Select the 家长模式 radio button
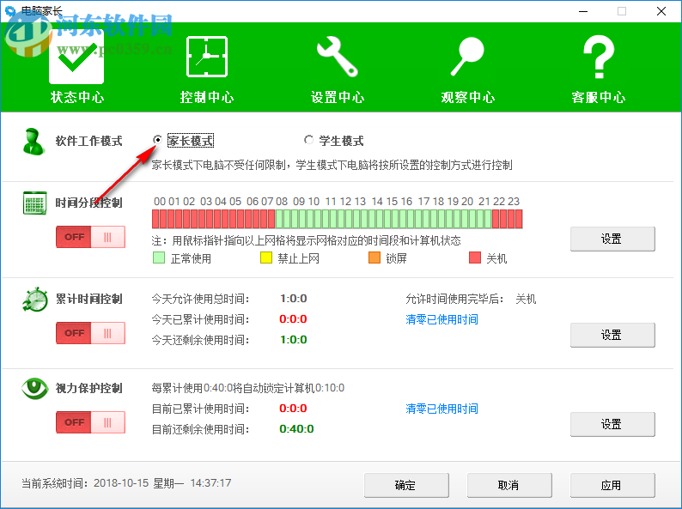 pyautogui.click(x=157, y=140)
